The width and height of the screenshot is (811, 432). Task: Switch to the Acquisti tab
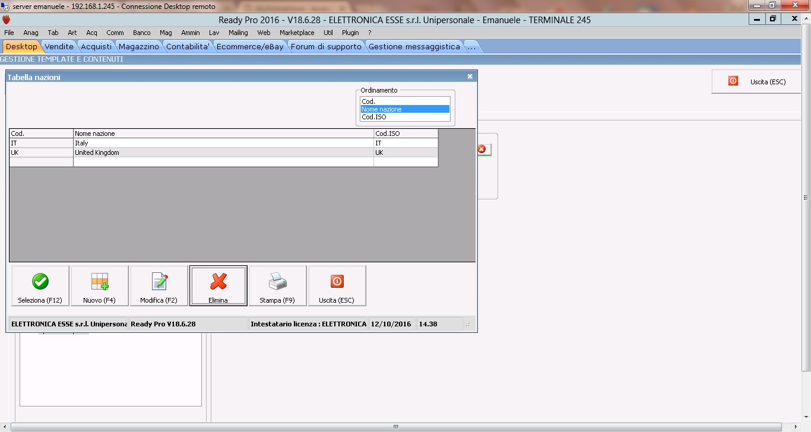[96, 46]
